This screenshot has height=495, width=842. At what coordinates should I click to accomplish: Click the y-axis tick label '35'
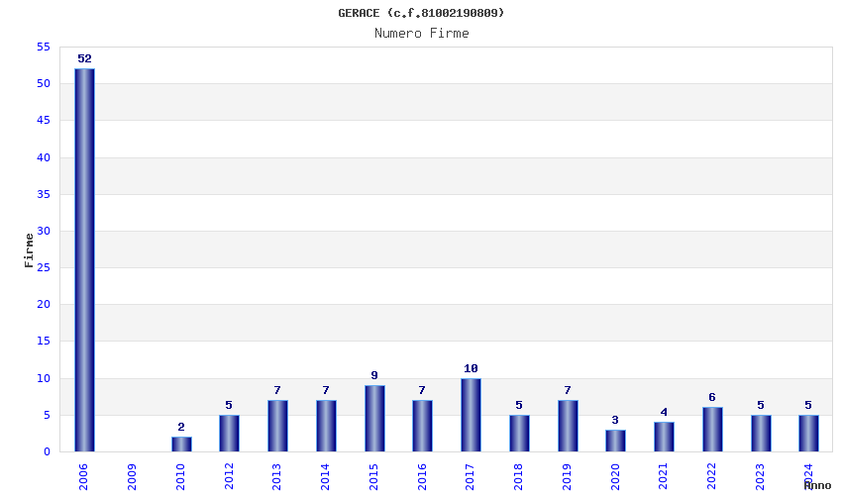(x=44, y=194)
